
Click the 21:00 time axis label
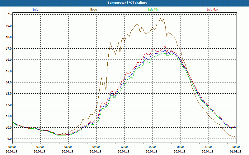tap(208, 147)
